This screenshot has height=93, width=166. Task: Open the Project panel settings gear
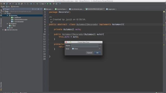point(38,9)
